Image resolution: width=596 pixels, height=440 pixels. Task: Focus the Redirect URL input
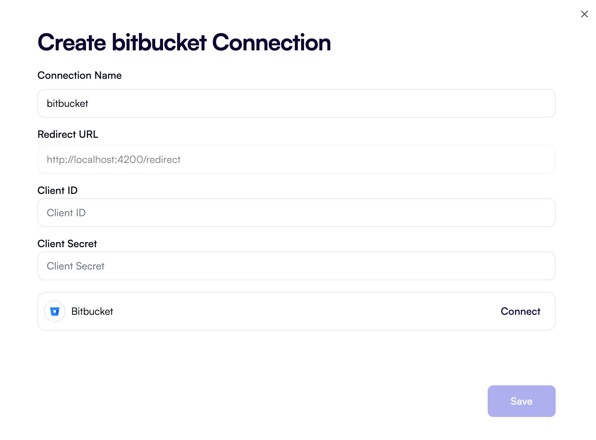point(252,159)
